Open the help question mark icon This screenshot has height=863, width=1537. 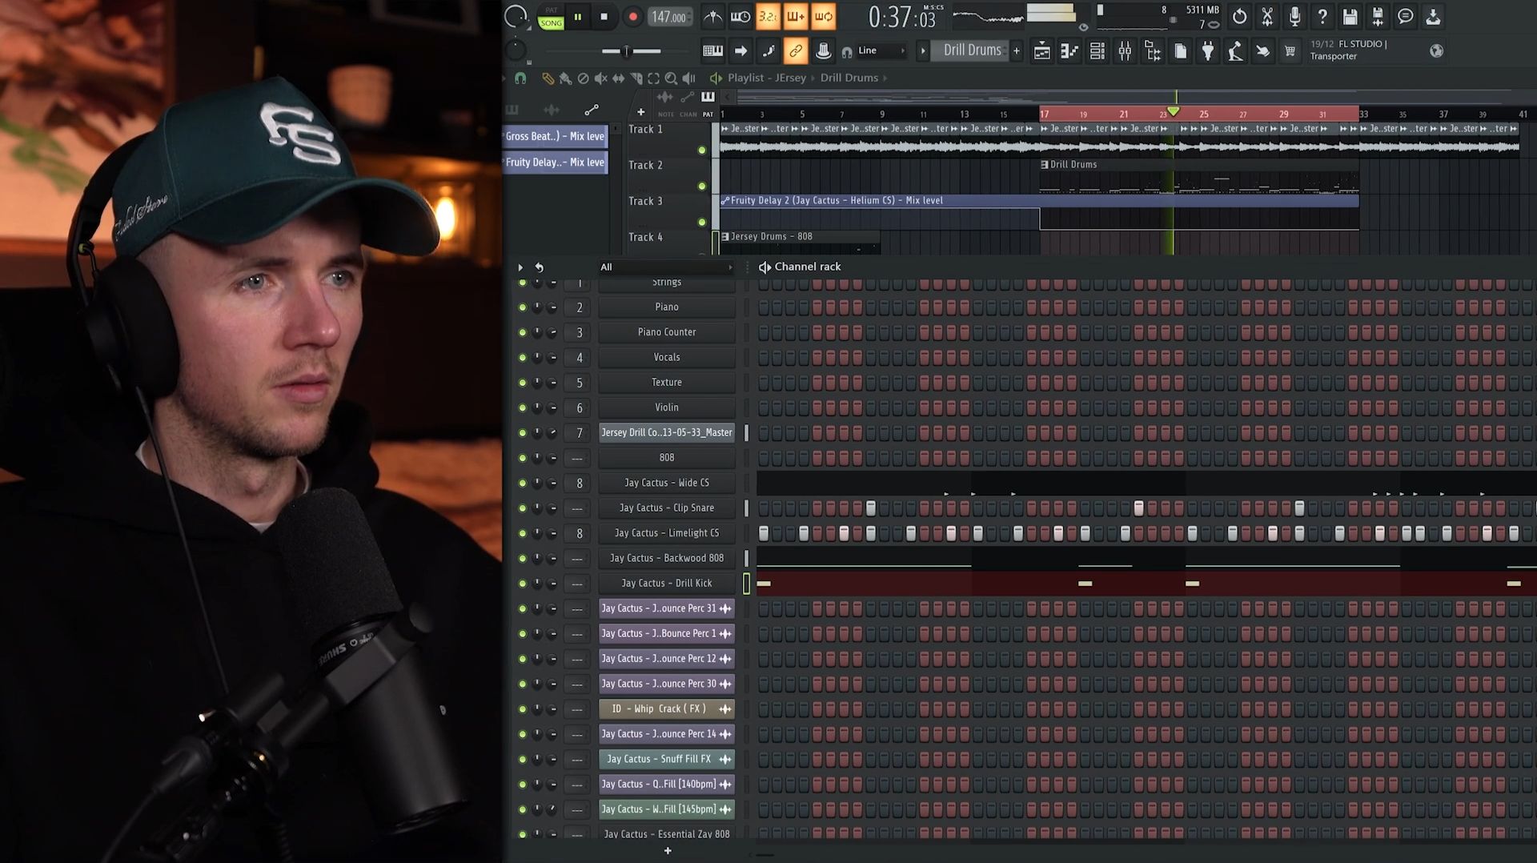[x=1322, y=17]
